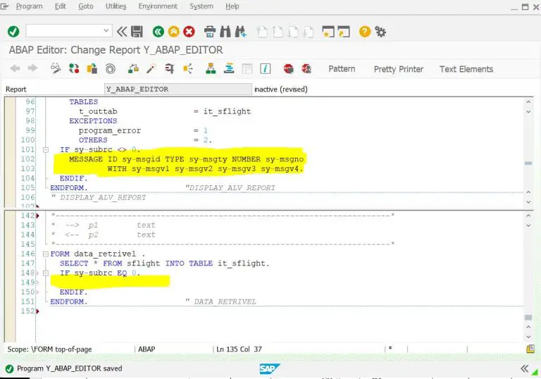Collapse the IF block at line 148

point(46,273)
